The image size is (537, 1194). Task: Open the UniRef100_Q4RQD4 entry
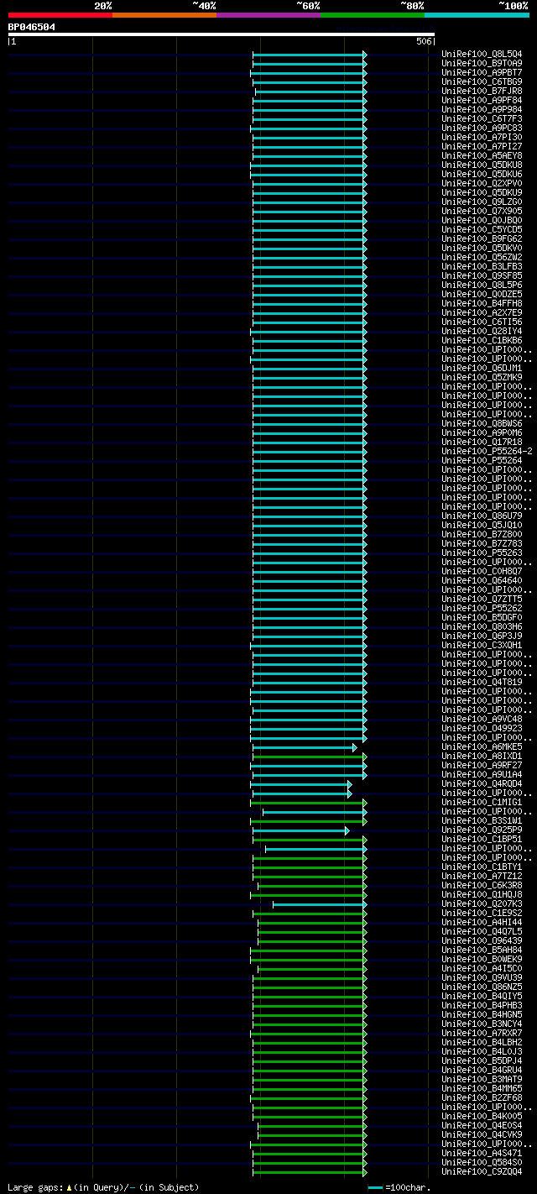coord(482,783)
